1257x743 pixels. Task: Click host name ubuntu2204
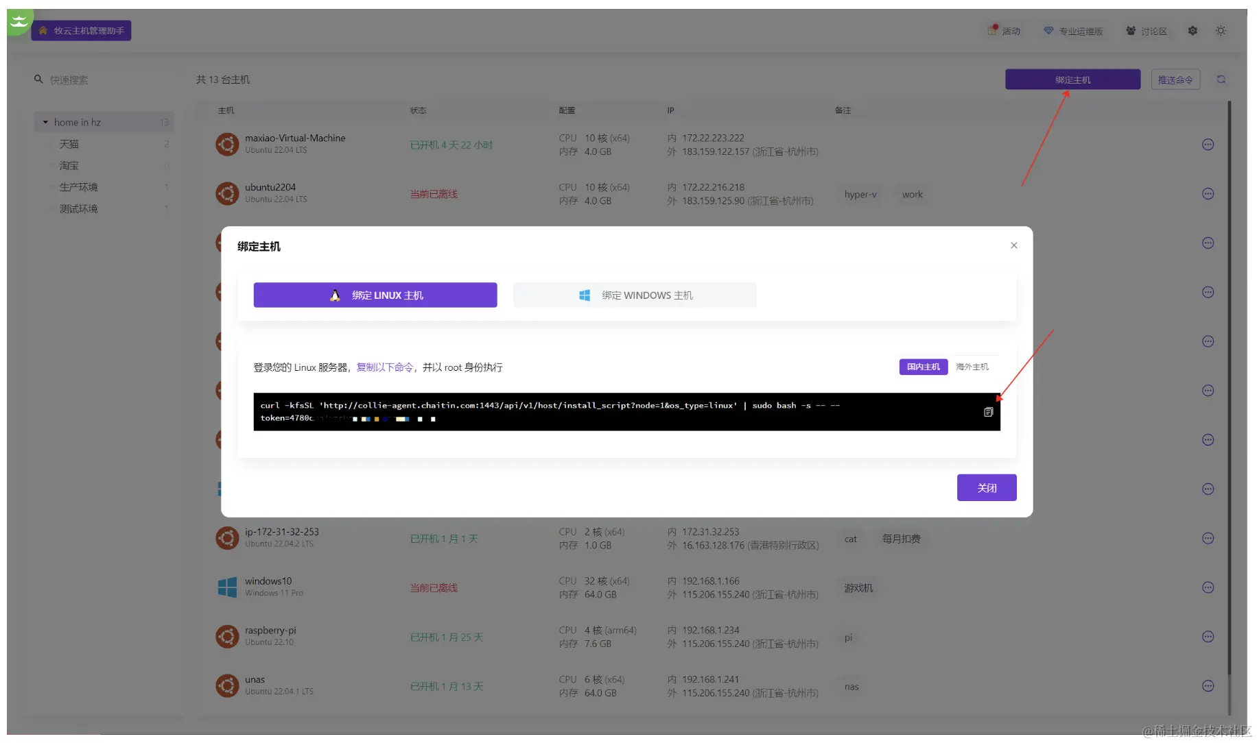(x=270, y=187)
